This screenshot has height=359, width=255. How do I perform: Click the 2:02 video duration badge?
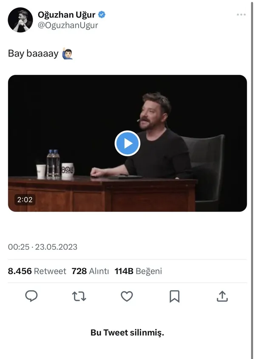click(x=24, y=199)
